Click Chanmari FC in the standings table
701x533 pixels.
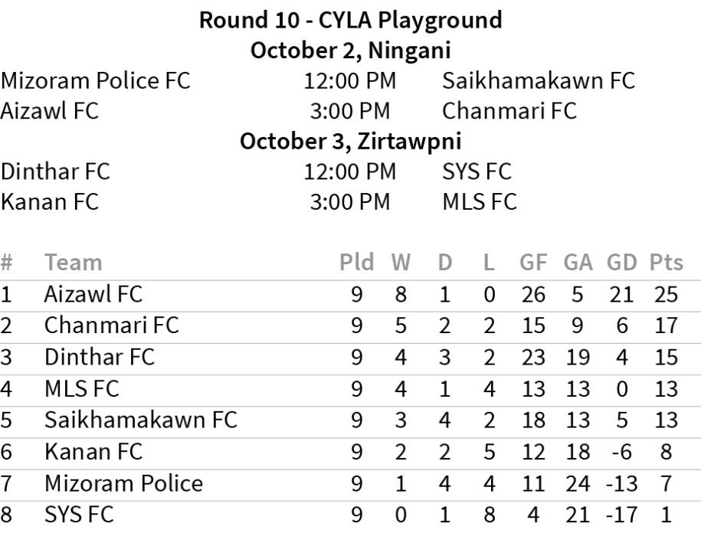click(111, 325)
